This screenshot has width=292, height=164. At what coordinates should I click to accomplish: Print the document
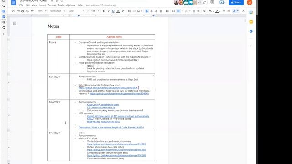[23, 11]
